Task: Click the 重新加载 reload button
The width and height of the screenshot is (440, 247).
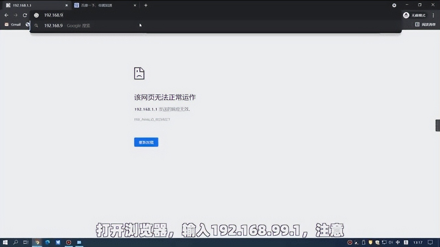Action: click(146, 142)
